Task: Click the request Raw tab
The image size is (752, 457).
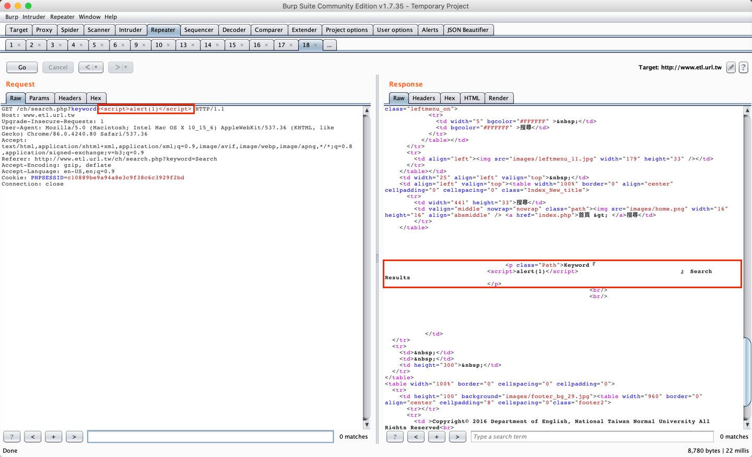Action: point(16,98)
